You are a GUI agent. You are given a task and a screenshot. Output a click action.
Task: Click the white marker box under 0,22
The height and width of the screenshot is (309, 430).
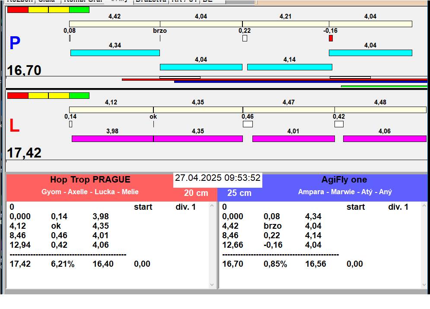pos(245,38)
